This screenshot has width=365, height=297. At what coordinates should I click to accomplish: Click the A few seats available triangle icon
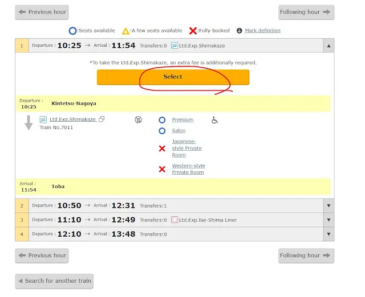pos(125,31)
